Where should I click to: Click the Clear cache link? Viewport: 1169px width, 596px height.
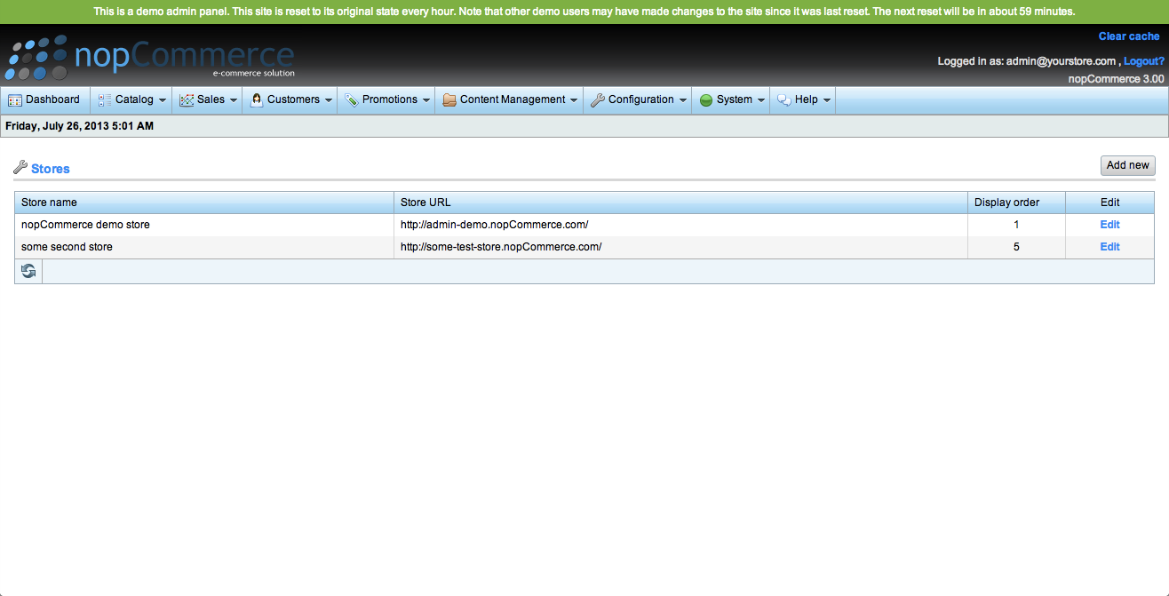point(1128,36)
